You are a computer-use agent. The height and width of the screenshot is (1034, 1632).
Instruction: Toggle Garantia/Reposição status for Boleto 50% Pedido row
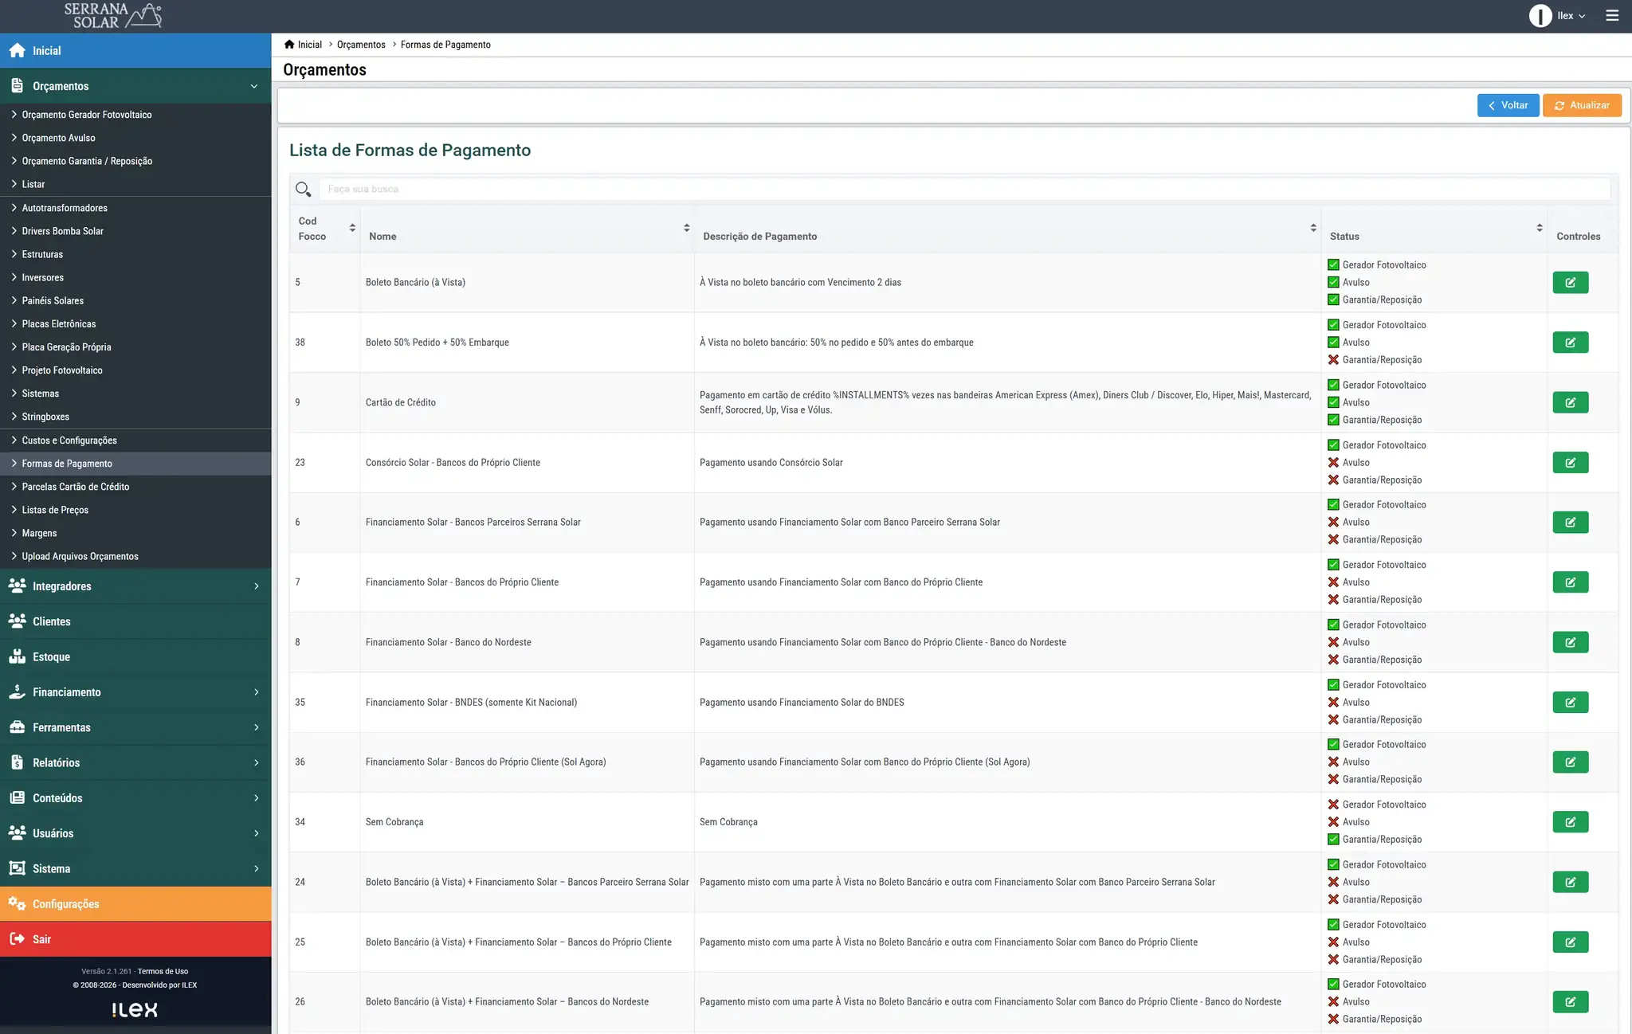1333,360
